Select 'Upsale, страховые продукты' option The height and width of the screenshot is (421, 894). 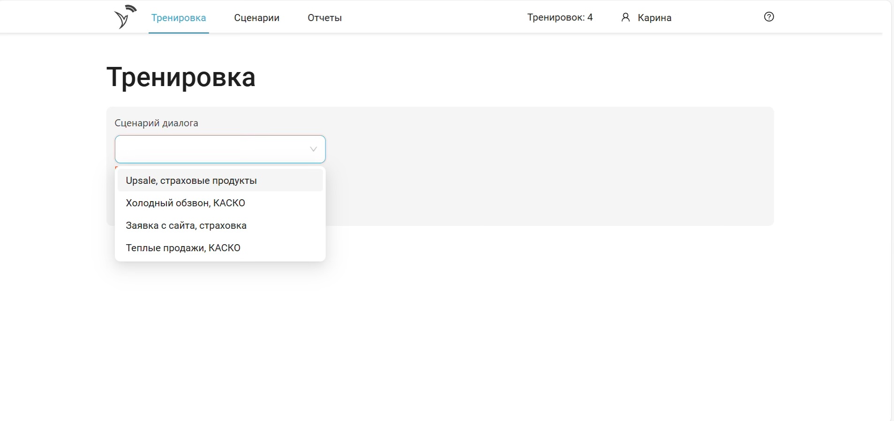click(x=191, y=181)
